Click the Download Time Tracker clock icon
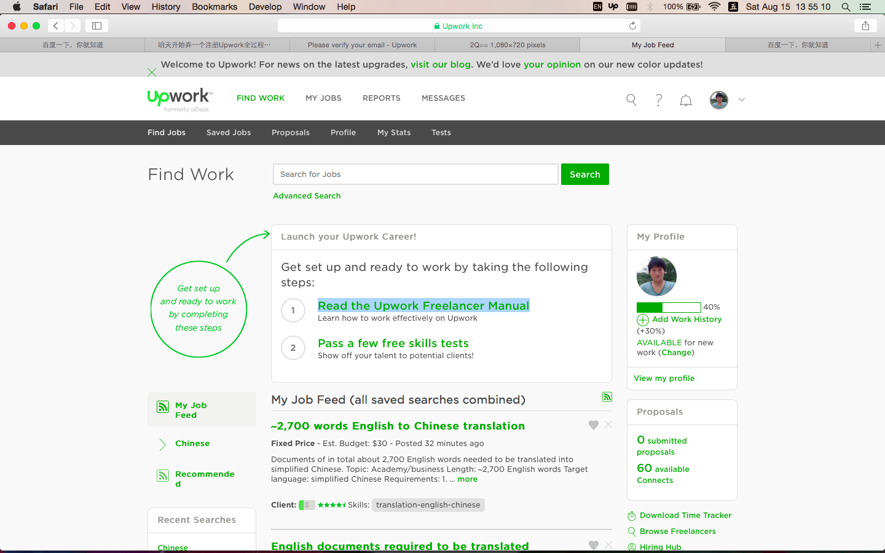 tap(631, 516)
